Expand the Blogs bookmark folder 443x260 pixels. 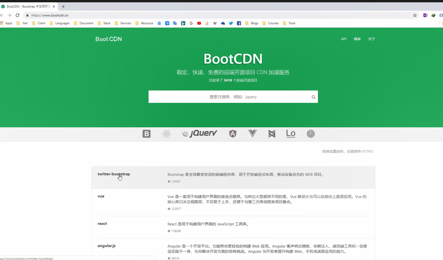(252, 23)
